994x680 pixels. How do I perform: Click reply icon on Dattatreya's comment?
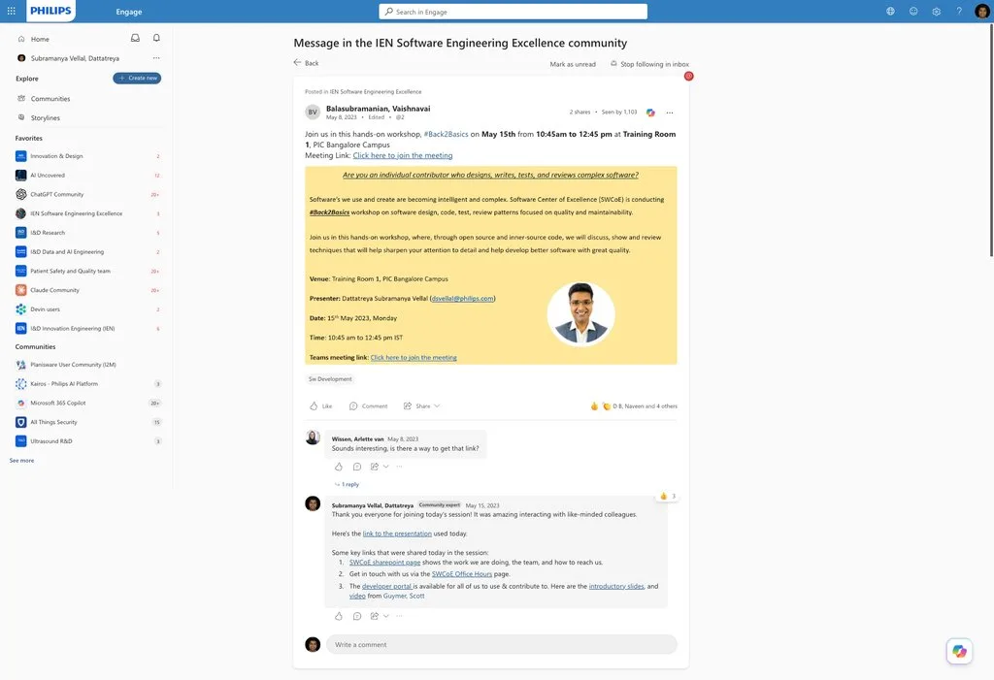(357, 616)
